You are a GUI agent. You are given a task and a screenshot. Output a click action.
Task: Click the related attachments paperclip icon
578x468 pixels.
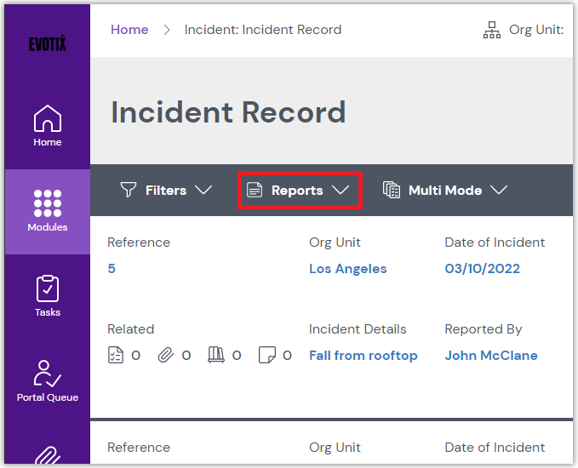tap(166, 356)
